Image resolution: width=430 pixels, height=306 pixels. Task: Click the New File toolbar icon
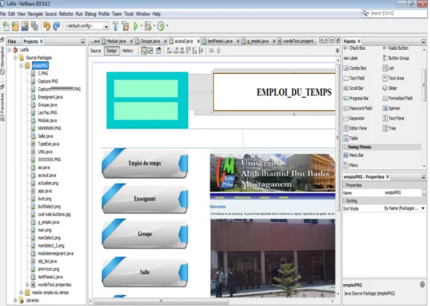[x=6, y=26]
